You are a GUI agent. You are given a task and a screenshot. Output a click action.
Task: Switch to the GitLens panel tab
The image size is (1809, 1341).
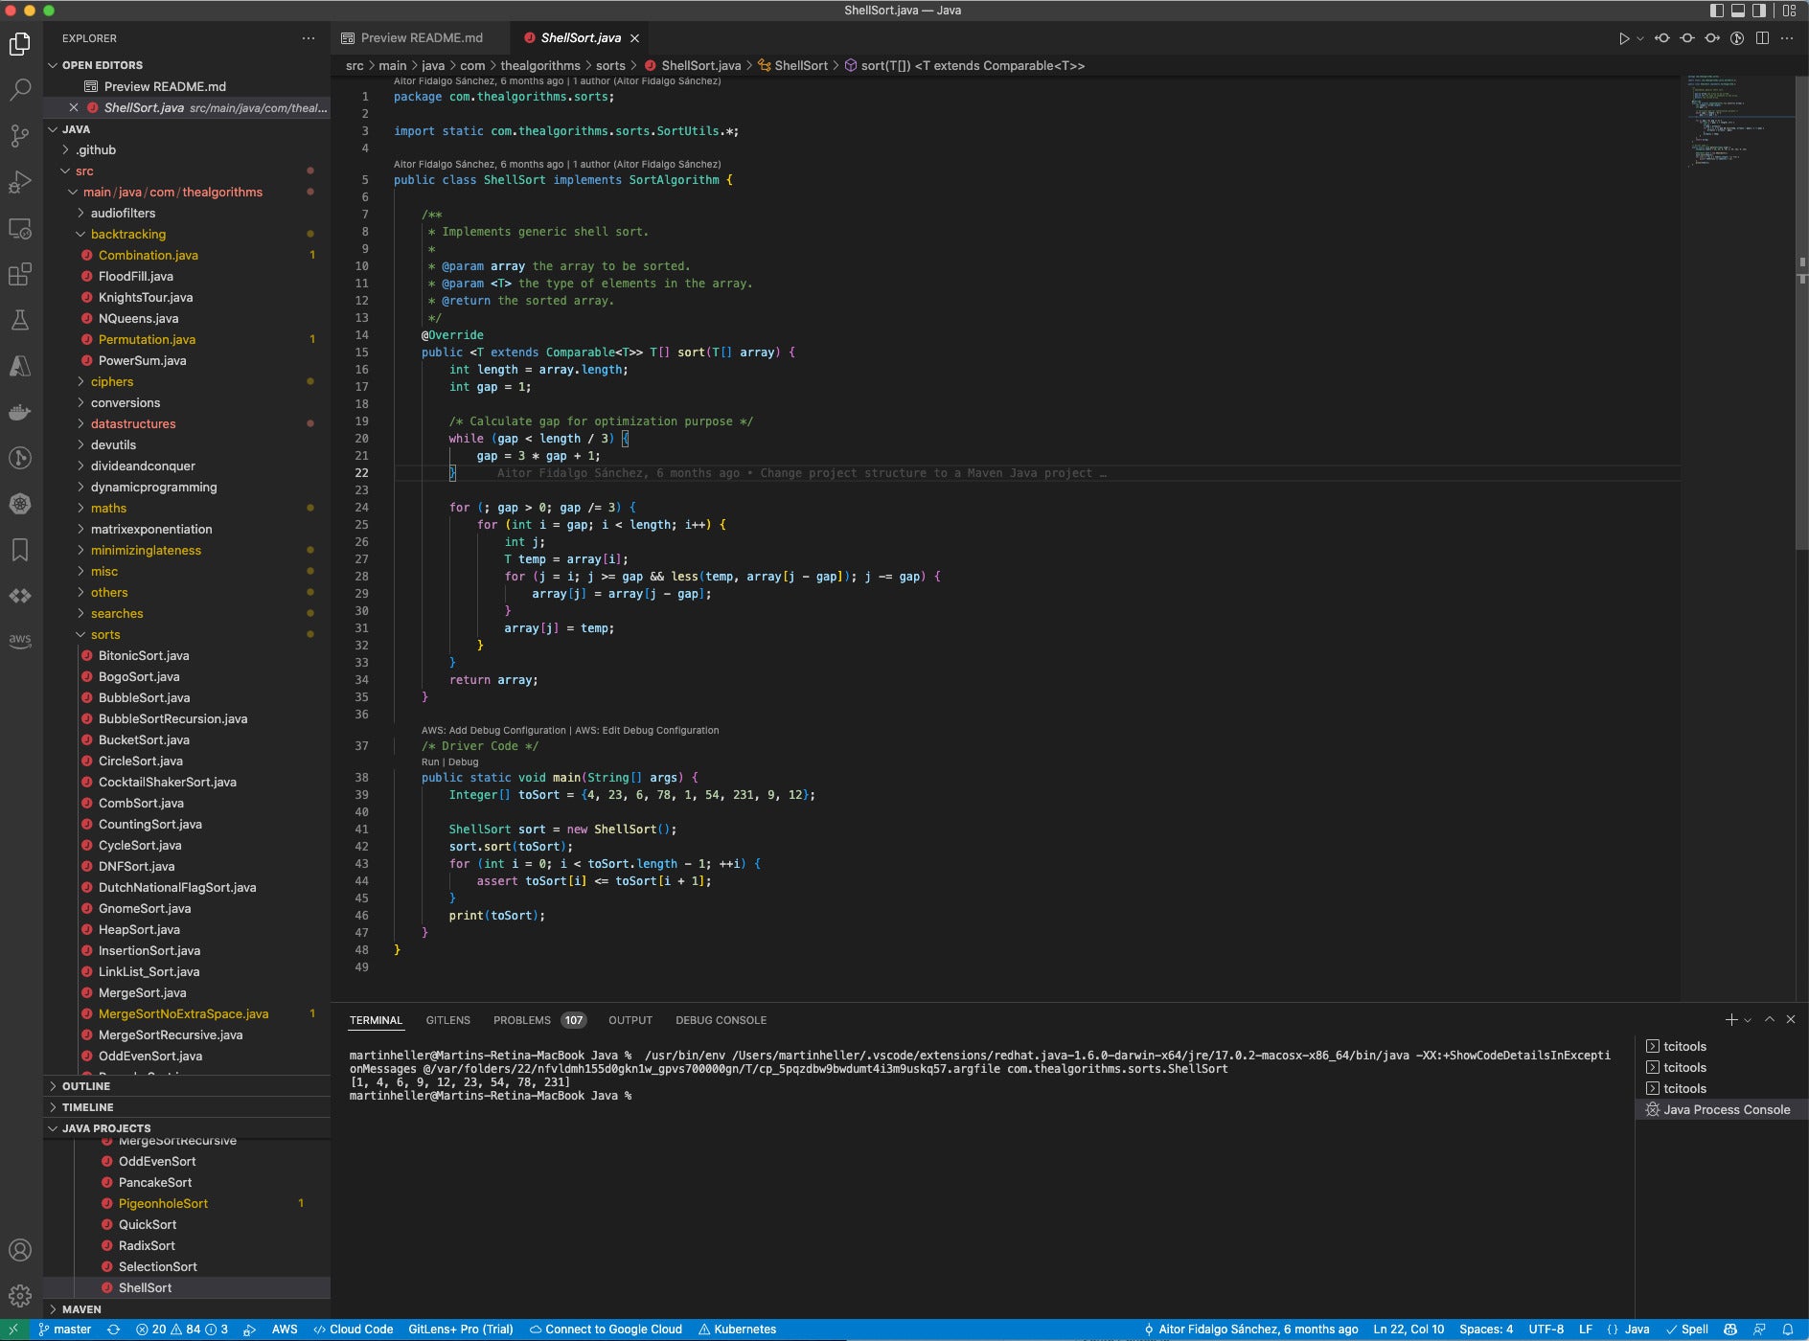[x=447, y=1020]
